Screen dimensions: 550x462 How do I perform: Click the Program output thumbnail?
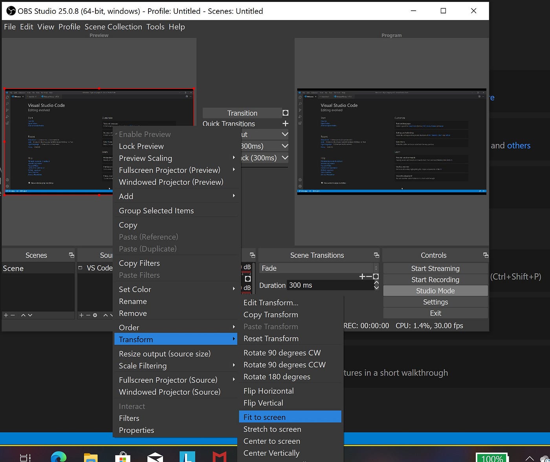point(392,142)
